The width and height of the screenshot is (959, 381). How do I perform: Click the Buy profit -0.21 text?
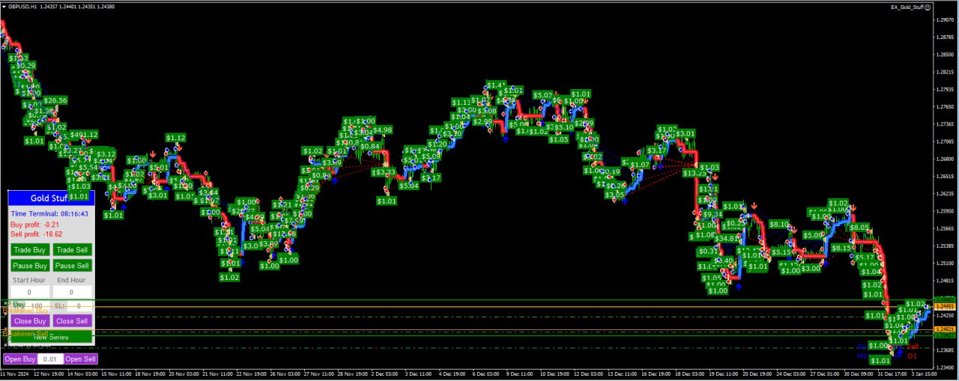point(35,225)
